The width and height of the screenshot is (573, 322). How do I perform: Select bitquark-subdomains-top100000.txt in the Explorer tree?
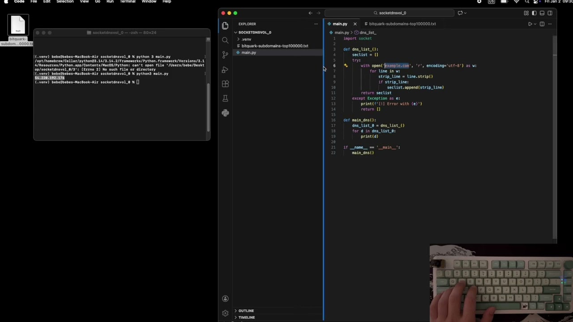pyautogui.click(x=278, y=46)
